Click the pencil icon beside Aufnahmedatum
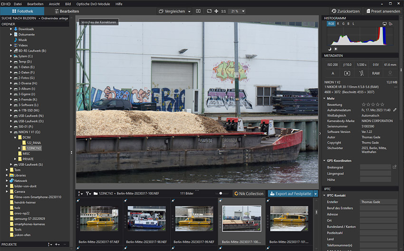Image resolution: width=404 pixels, height=251 pixels. [x=394, y=110]
